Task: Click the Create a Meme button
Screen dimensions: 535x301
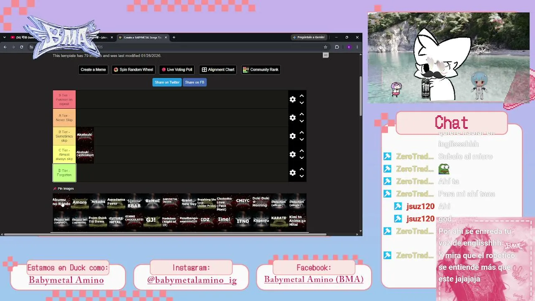Action: click(93, 70)
